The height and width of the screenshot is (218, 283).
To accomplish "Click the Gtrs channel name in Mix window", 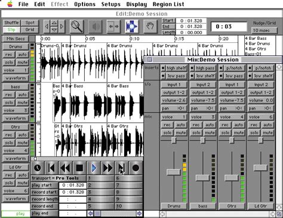I will click(x=232, y=206).
